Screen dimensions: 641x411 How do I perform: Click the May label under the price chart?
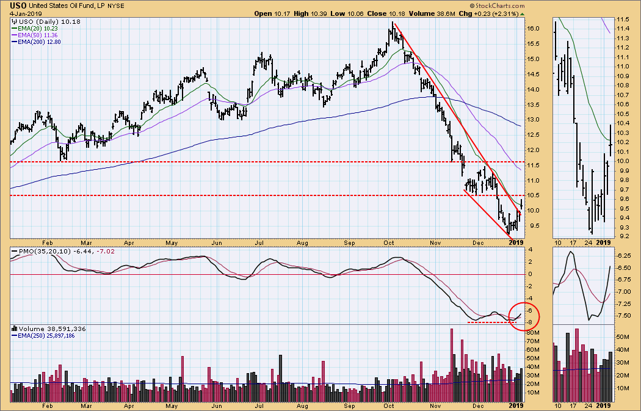pos(172,243)
